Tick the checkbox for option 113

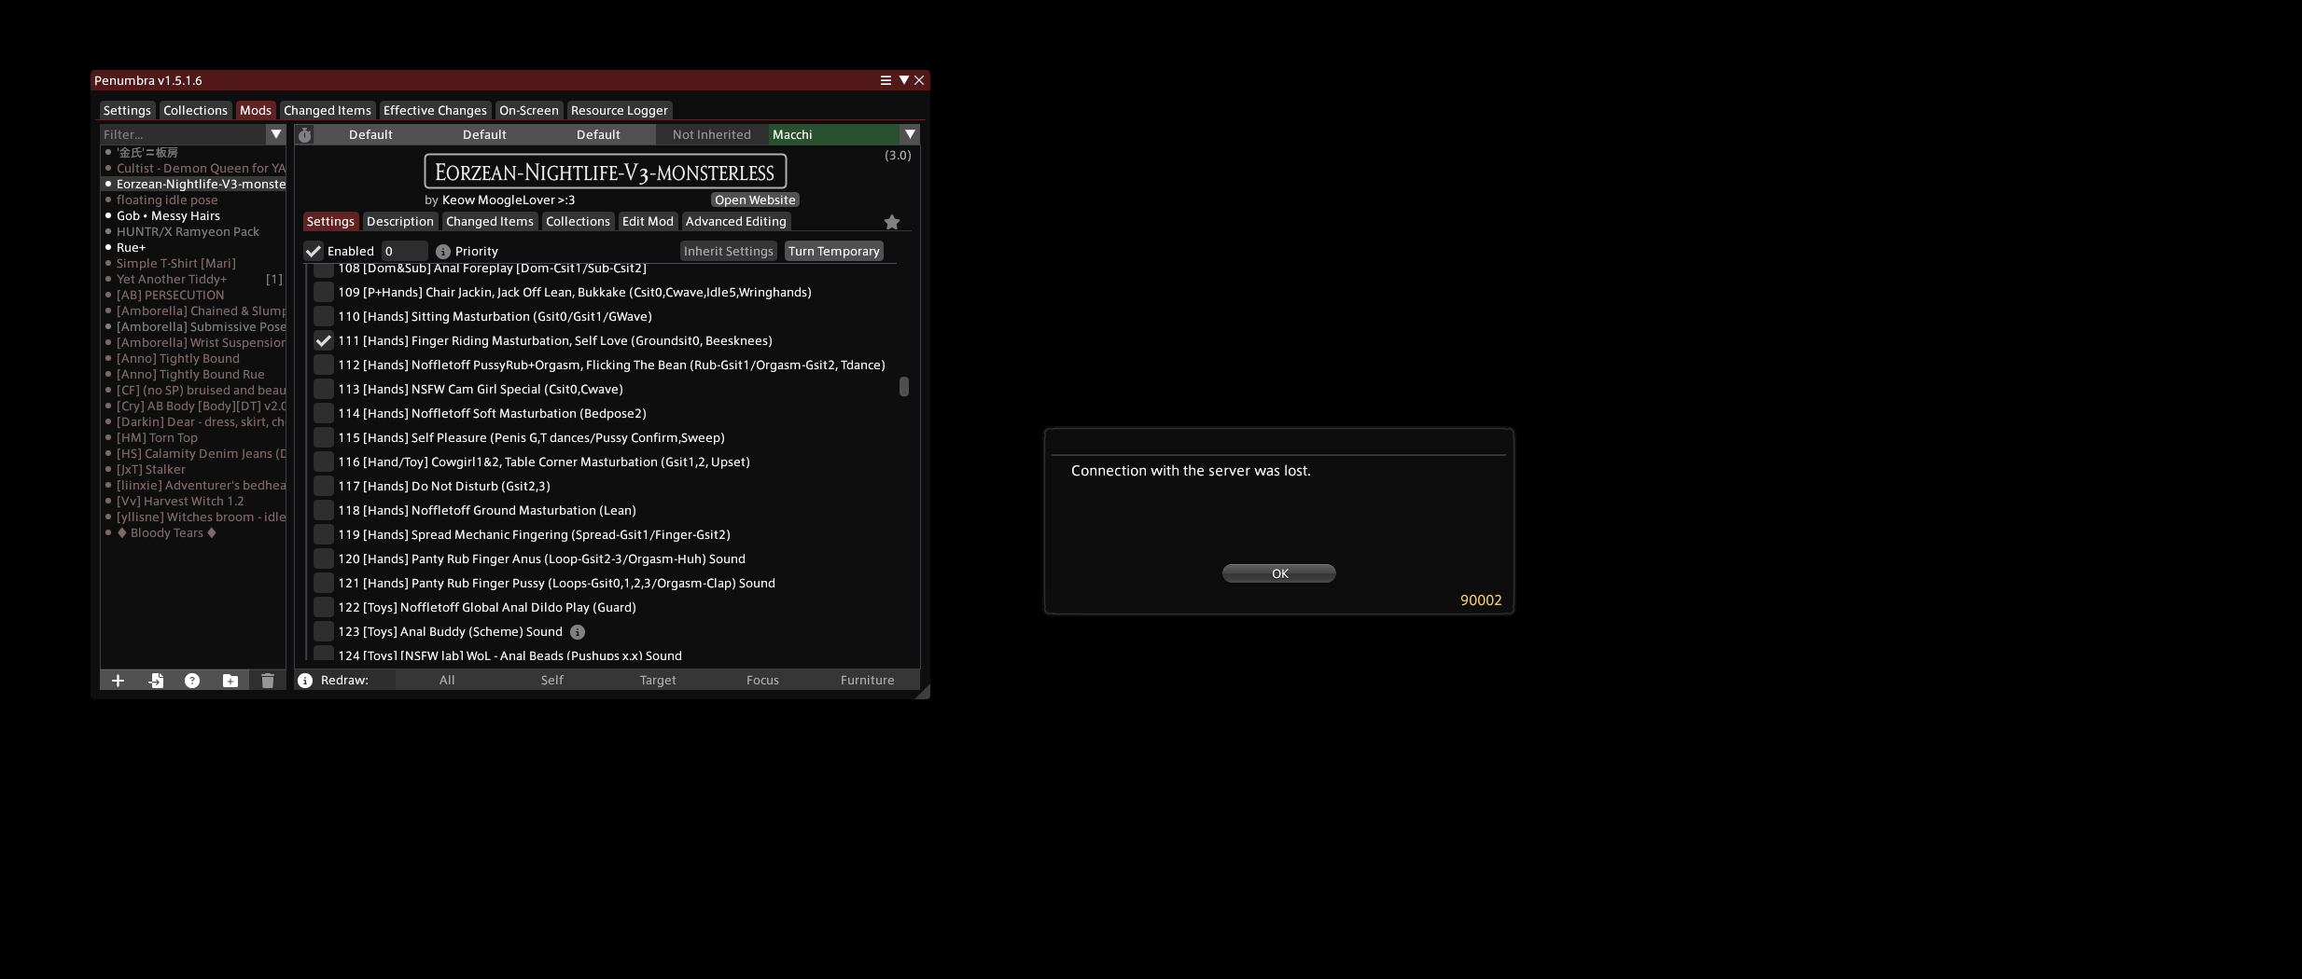click(324, 390)
